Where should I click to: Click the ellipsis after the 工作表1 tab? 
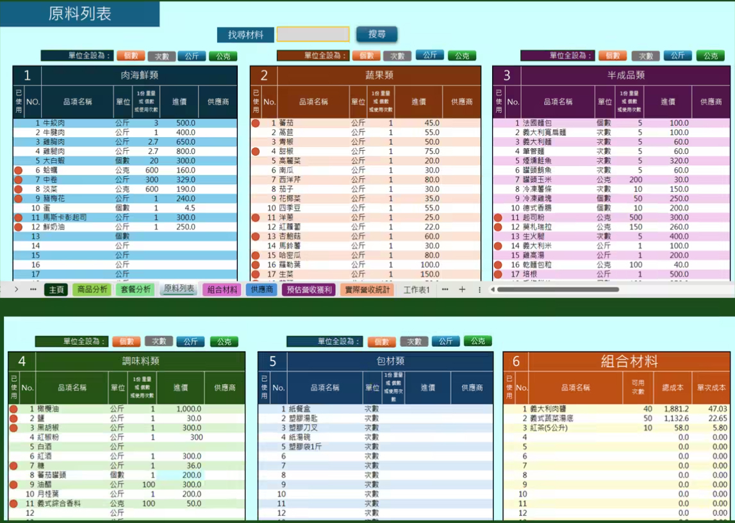445,290
